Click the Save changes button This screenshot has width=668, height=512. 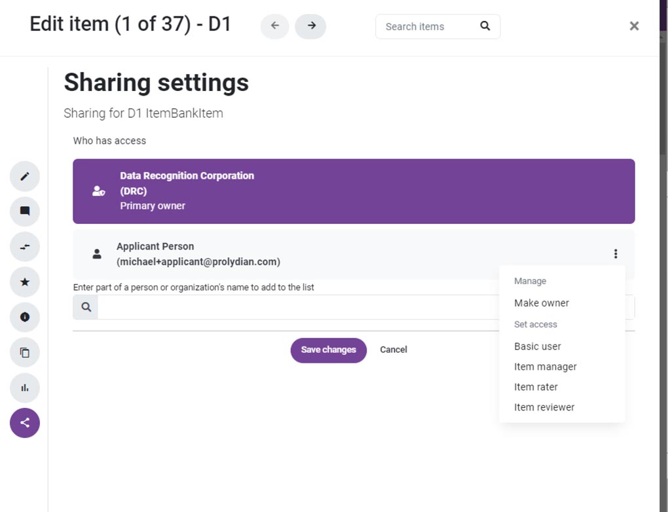pyautogui.click(x=329, y=350)
